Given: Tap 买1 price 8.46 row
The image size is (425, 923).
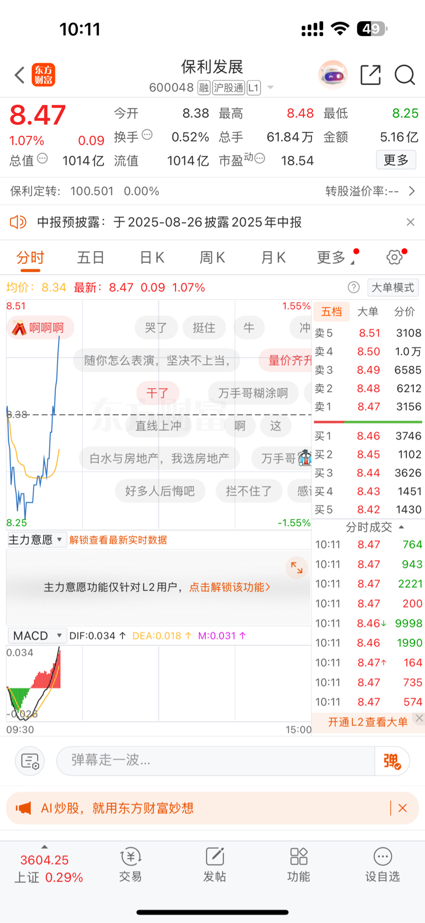Looking at the screenshot, I should (x=368, y=436).
